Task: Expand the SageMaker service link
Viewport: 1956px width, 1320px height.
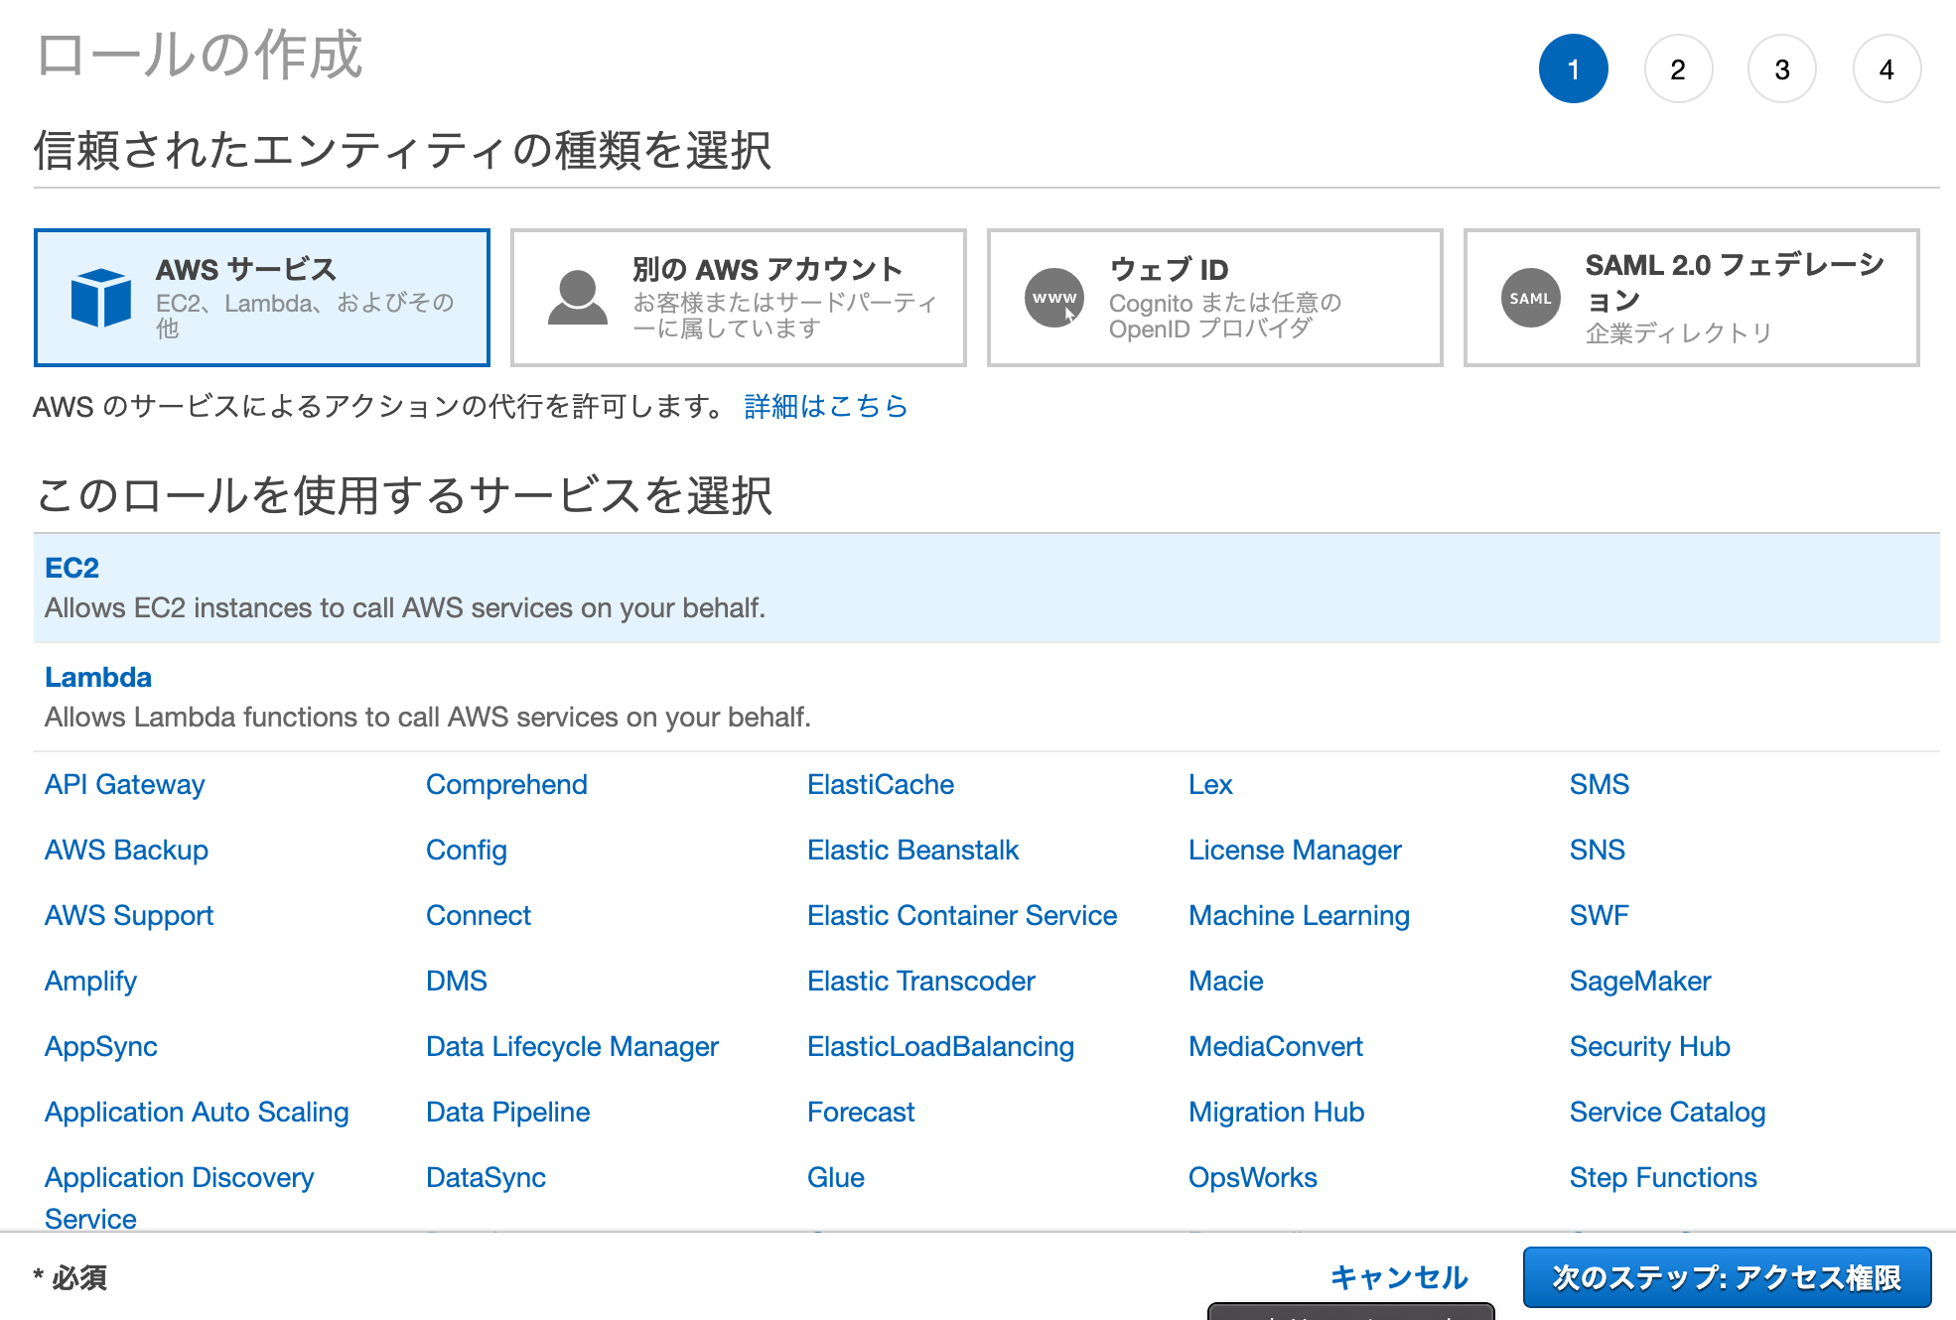Action: coord(1639,982)
